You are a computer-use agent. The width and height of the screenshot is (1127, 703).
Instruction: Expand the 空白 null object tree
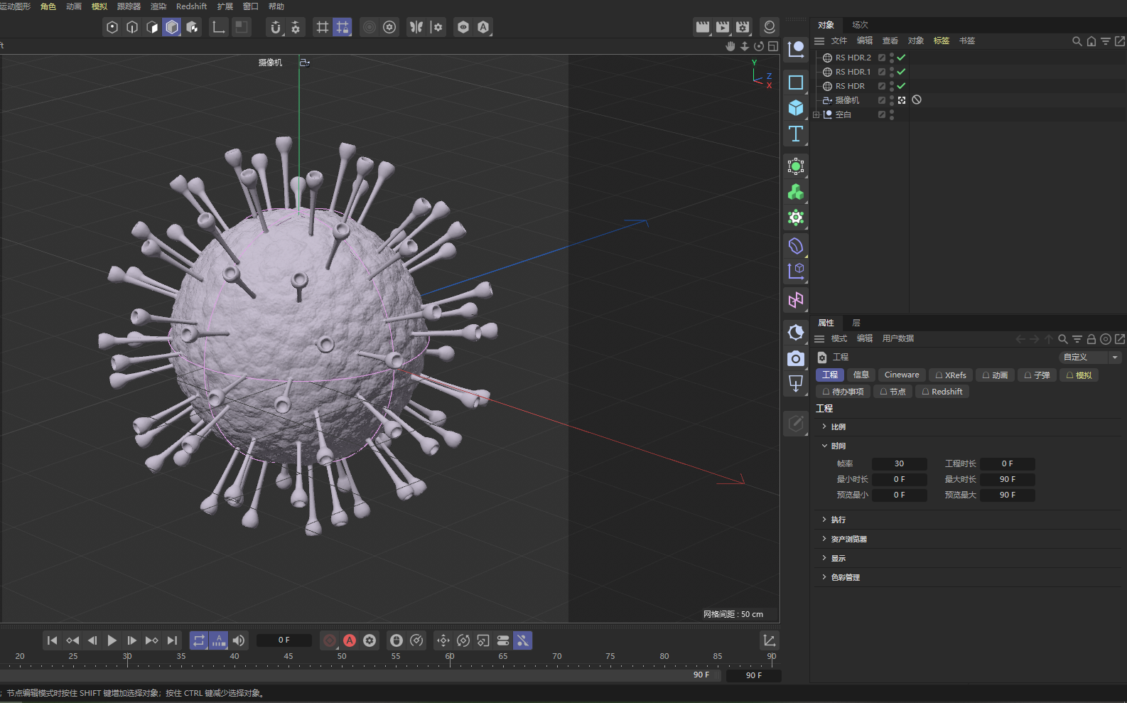816,114
